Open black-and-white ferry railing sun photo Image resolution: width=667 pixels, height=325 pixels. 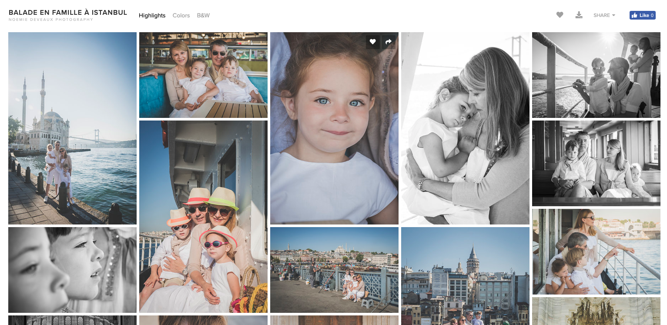(x=596, y=75)
